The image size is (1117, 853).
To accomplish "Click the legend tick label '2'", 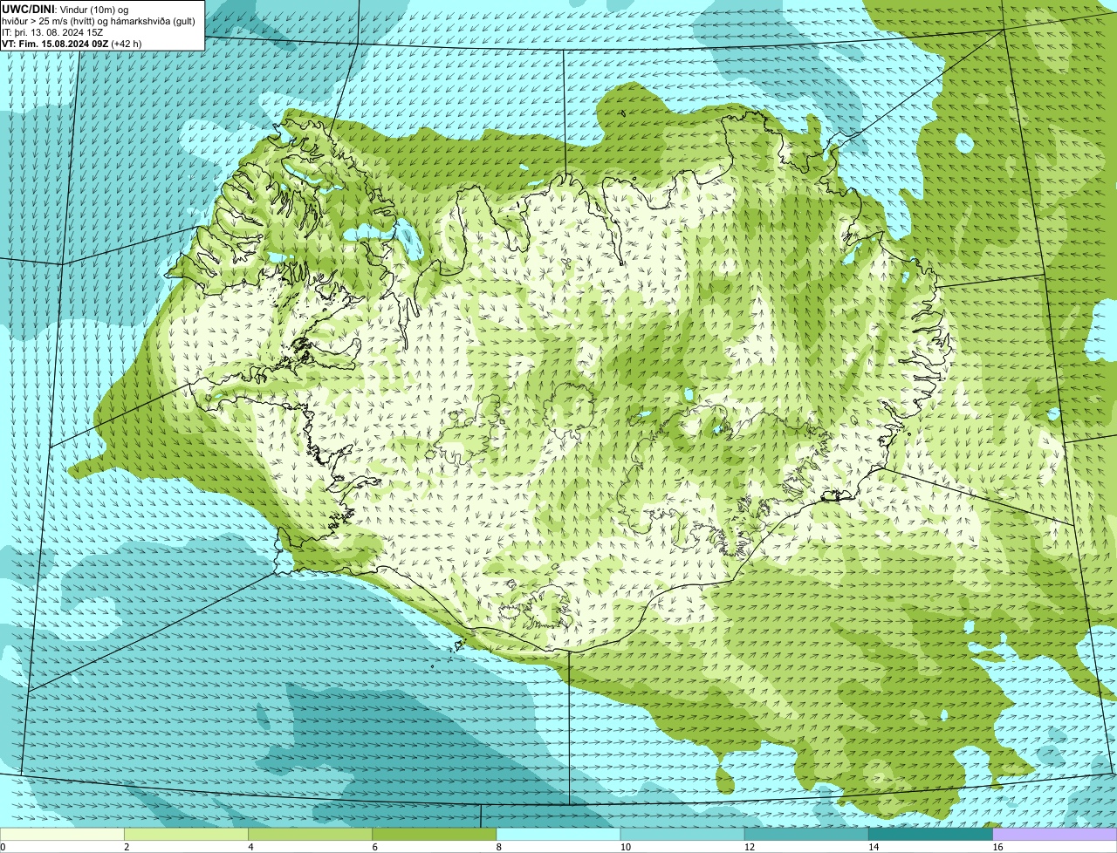I will (x=127, y=847).
